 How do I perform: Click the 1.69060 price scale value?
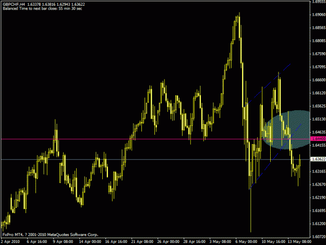click(x=319, y=15)
